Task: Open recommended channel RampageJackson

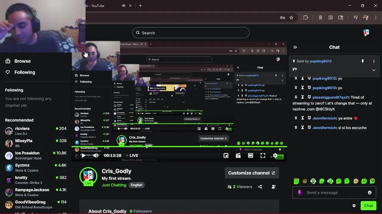Action: [36, 192]
